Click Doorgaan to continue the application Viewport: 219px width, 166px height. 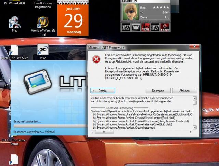click(x=158, y=91)
